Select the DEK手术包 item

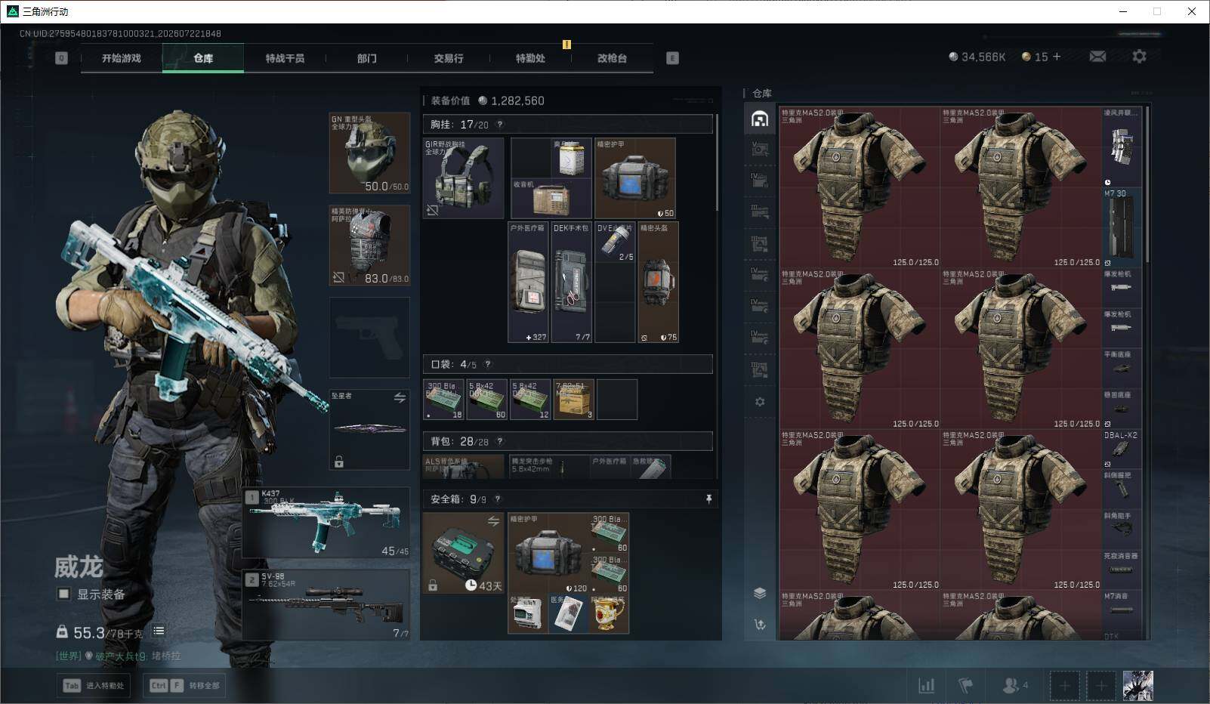pos(572,283)
